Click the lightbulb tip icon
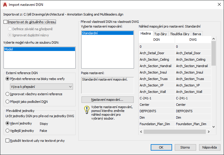The image size is (224, 155). (86, 110)
